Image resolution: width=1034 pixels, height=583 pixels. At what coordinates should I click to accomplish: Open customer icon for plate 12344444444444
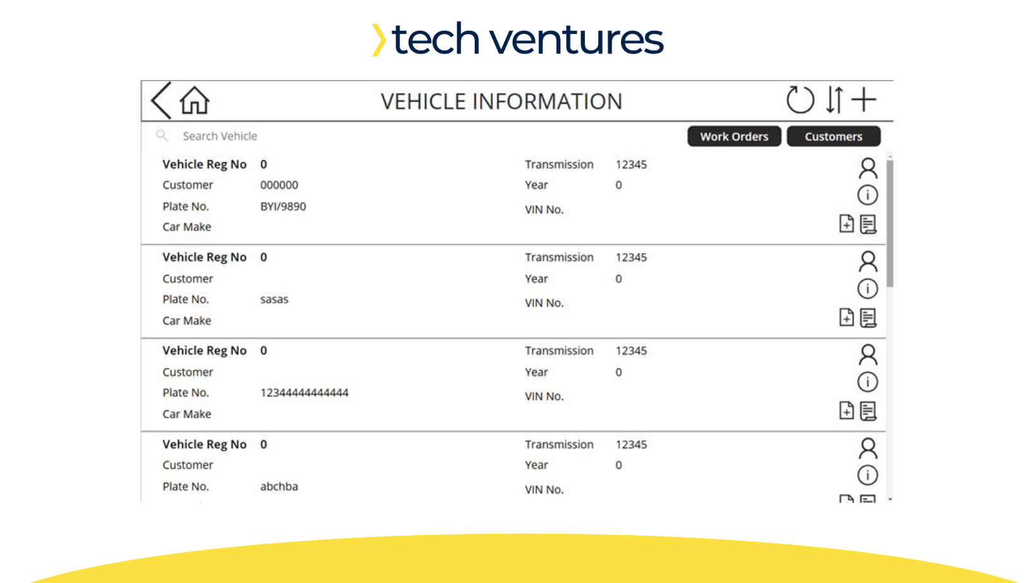(x=868, y=355)
